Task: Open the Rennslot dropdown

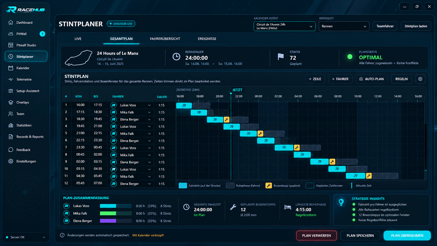Action: click(344, 26)
